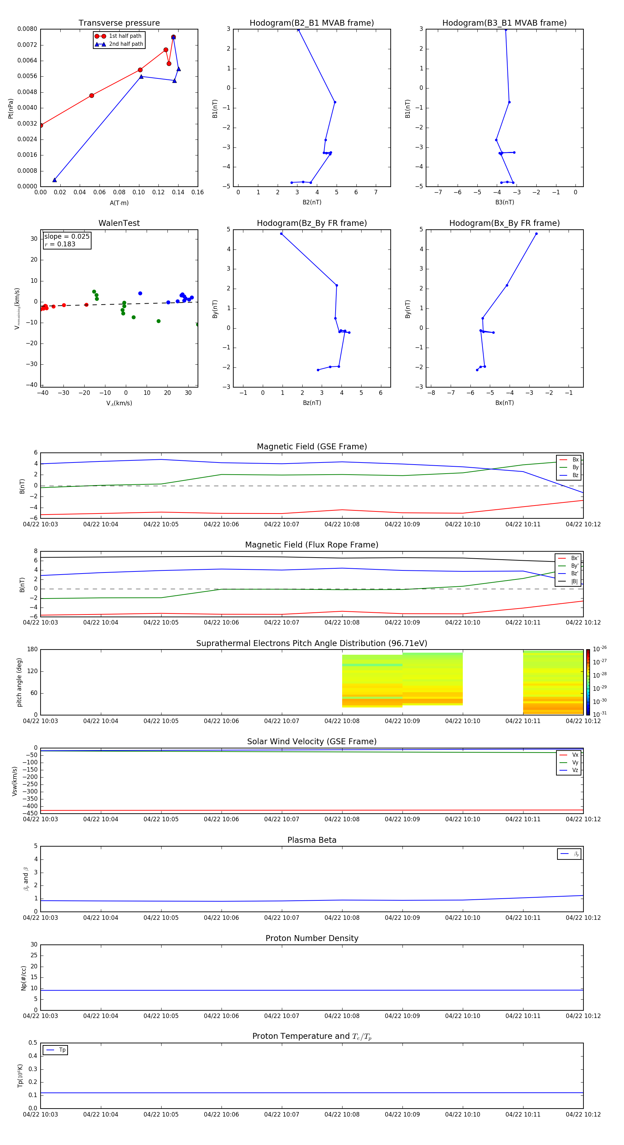Click the "Vsw(km/s)" y-axis label
The width and height of the screenshot is (624, 1145).
click(x=15, y=781)
